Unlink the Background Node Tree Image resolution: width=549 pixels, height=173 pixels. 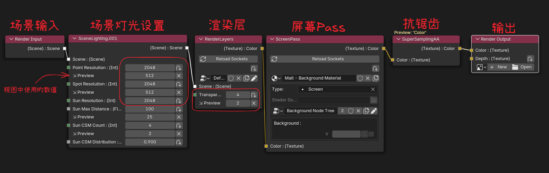point(358,111)
